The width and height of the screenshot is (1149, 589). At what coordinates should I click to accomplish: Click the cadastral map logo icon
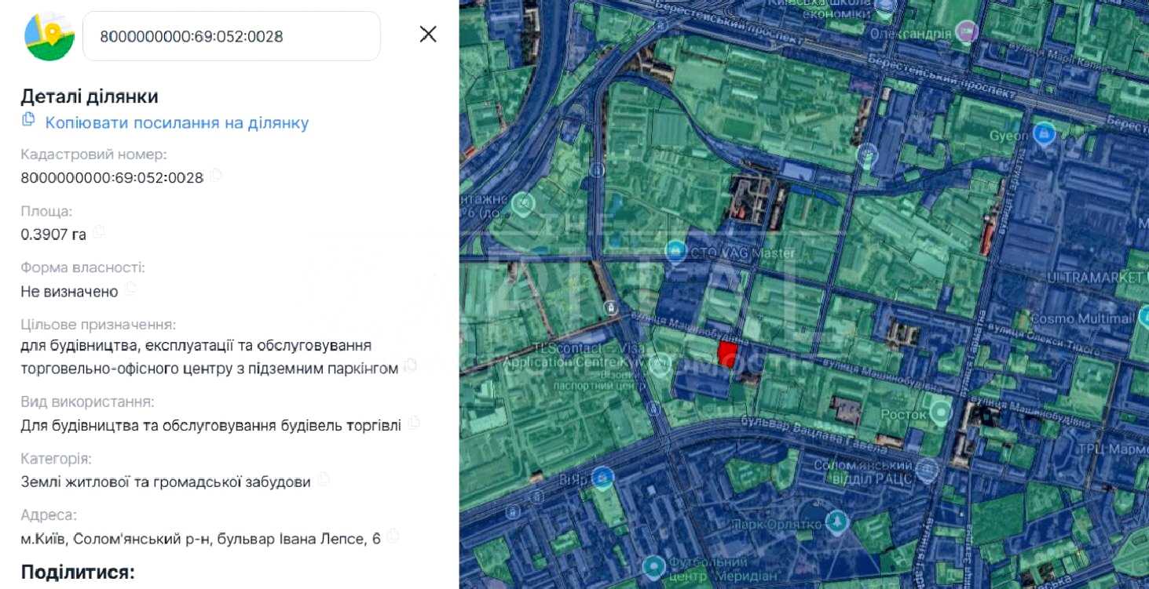point(49,36)
